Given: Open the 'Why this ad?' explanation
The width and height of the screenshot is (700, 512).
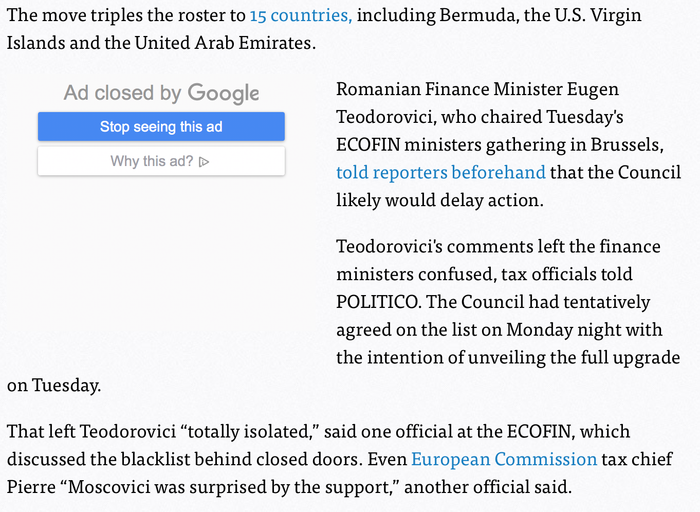Looking at the screenshot, I should [152, 161].
